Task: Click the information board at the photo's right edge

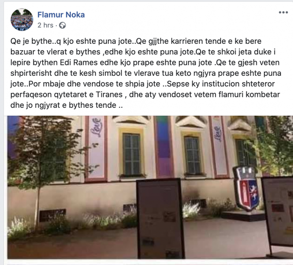Action: pos(278,214)
